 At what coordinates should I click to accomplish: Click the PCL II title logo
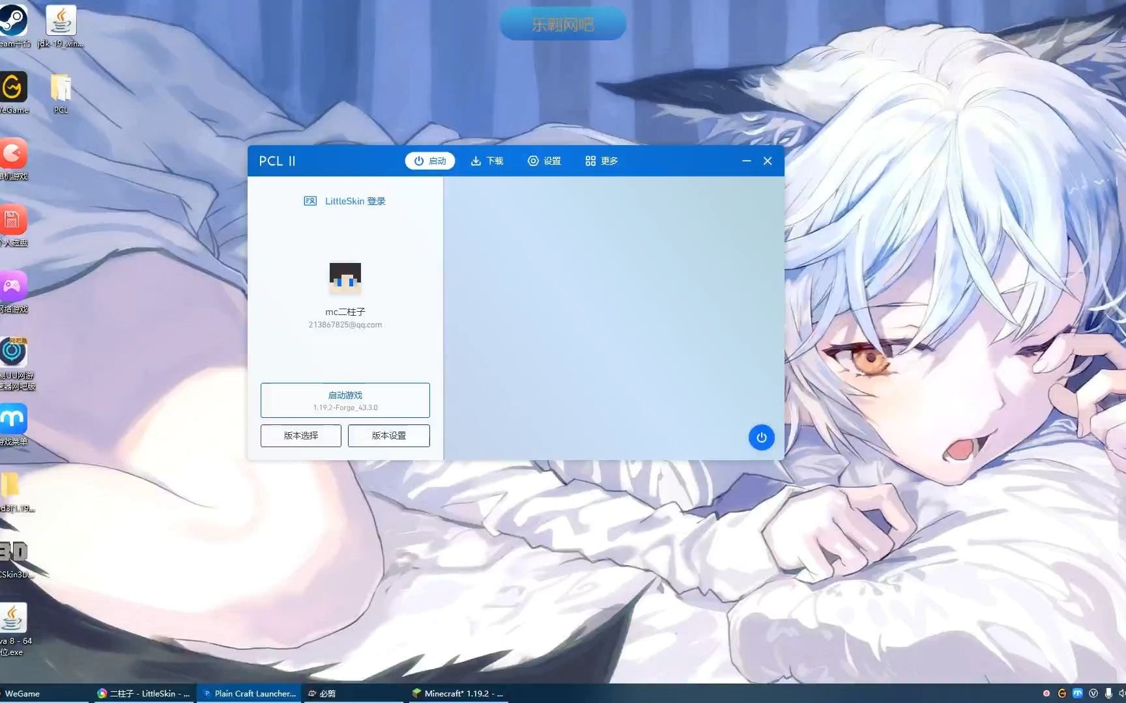pos(277,161)
